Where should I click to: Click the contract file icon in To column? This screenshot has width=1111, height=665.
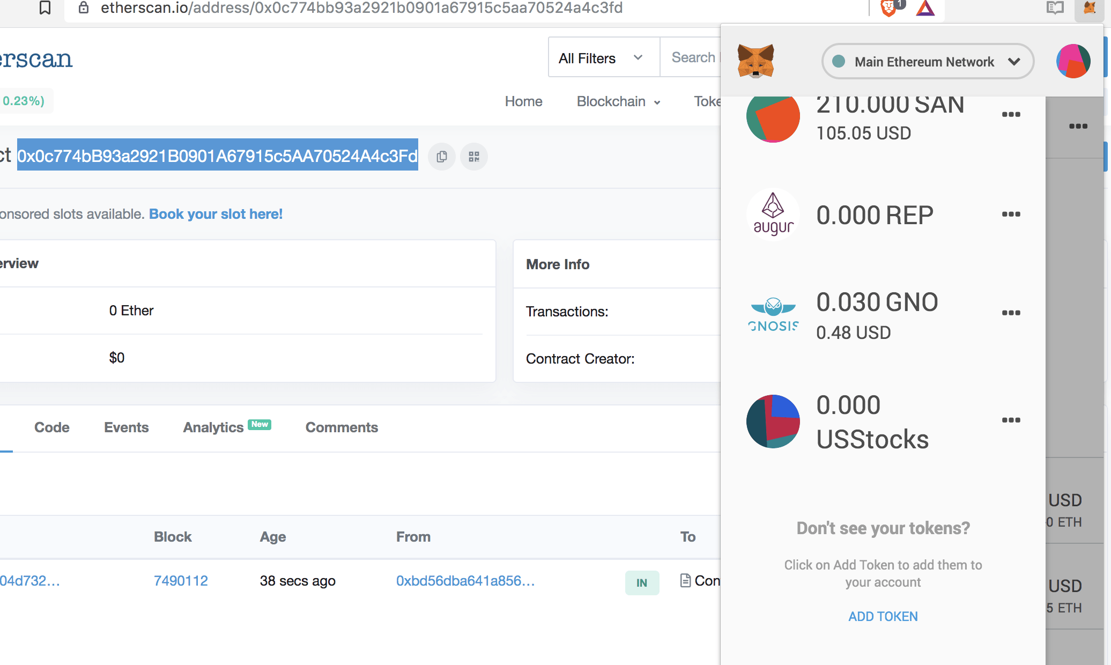(x=685, y=581)
